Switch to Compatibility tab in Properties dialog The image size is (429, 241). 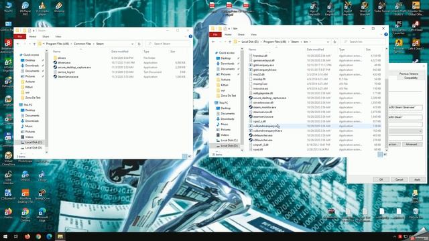pyautogui.click(x=411, y=78)
